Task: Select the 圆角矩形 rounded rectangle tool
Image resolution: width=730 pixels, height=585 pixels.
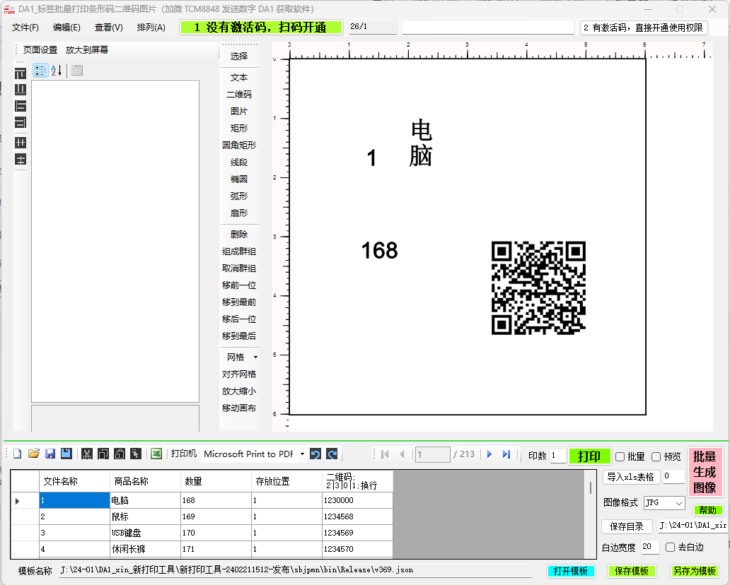Action: [239, 145]
